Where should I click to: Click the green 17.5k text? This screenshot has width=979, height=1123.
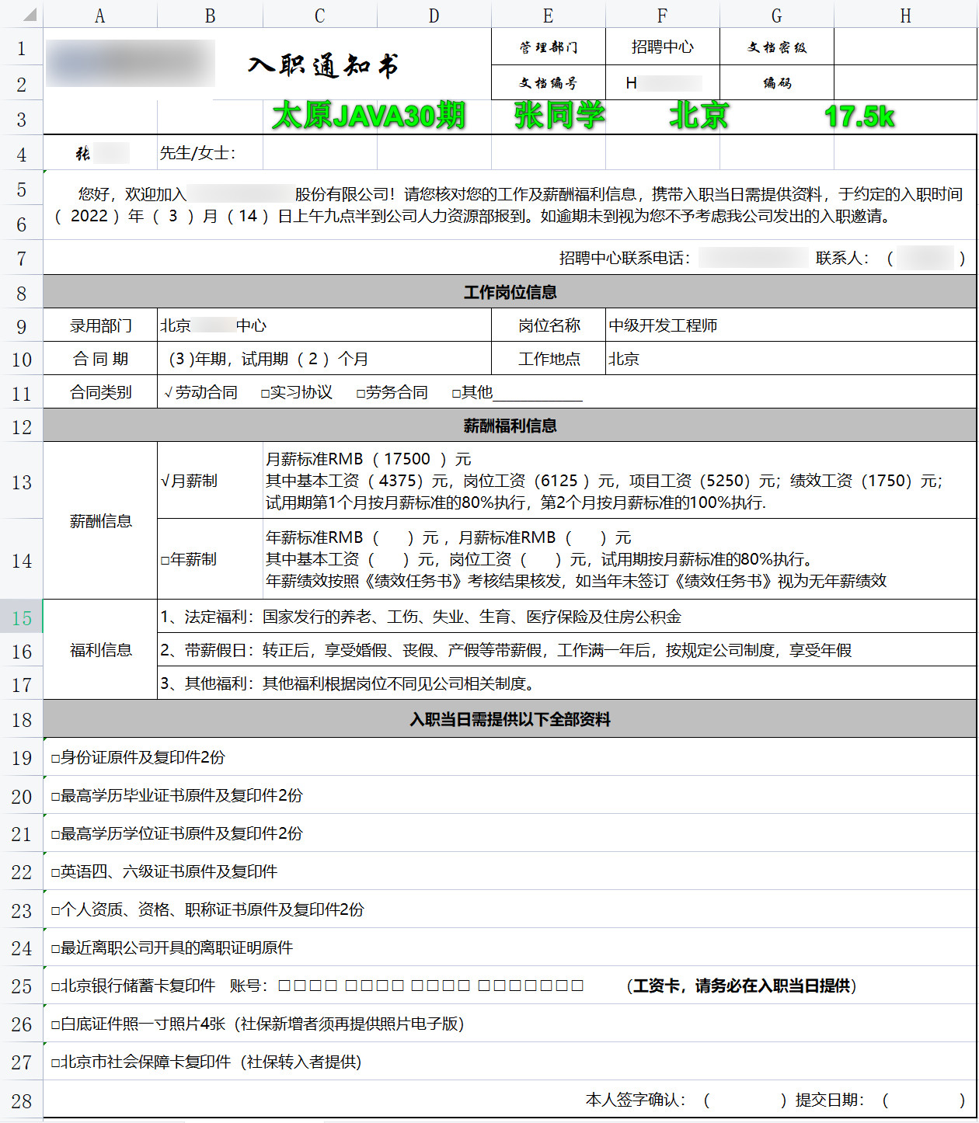(859, 116)
